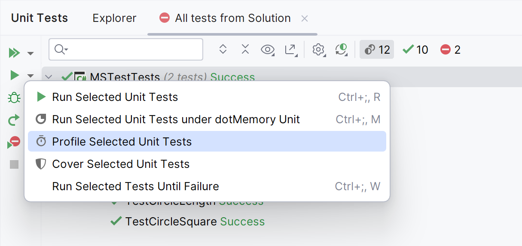Switch to the Explorer tab
Screen dimensions: 522x246
[x=114, y=18]
